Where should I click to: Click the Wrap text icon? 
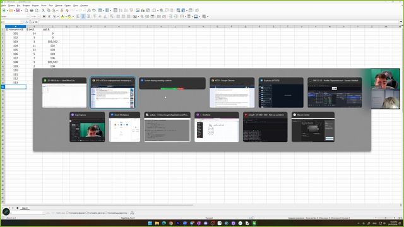pyautogui.click(x=112, y=16)
